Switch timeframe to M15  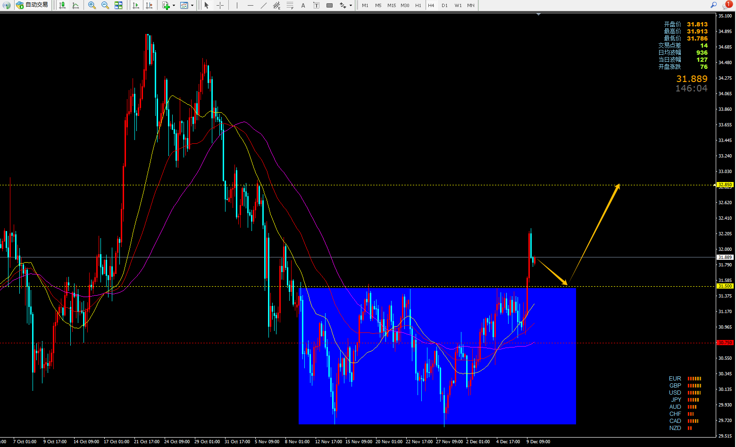point(392,5)
